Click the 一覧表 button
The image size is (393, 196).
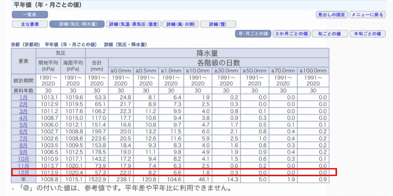[30, 15]
